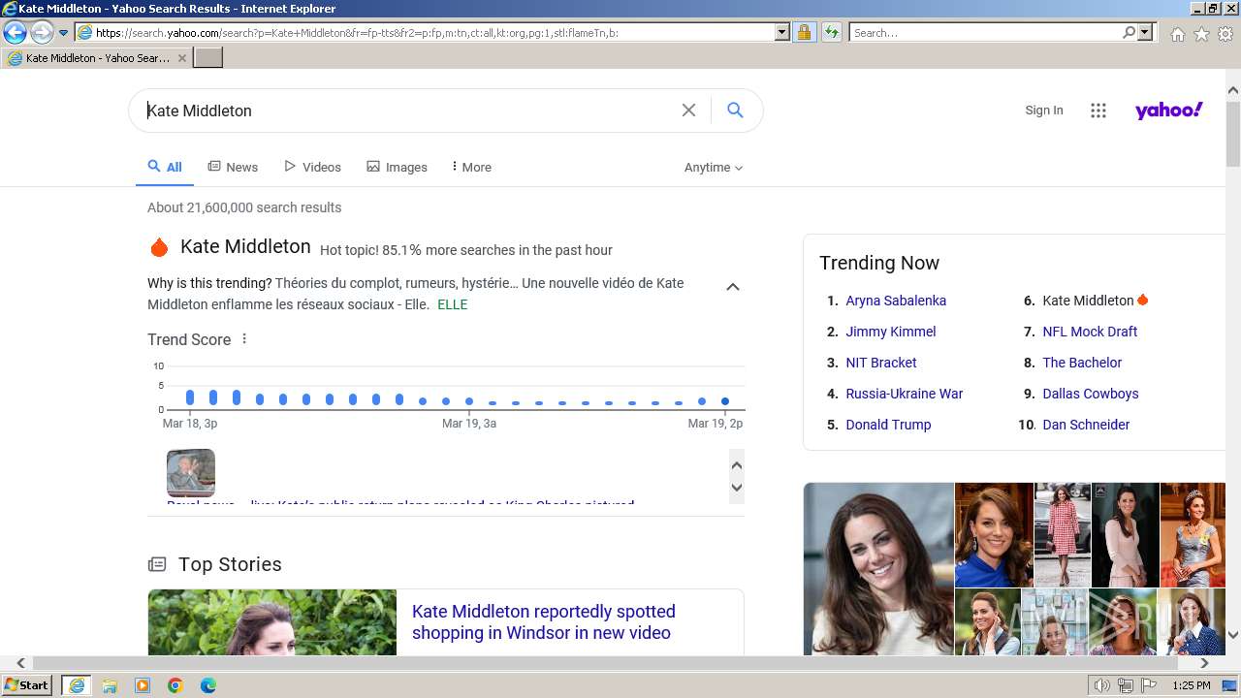This screenshot has width=1241, height=698.
Task: Click the IE search magnifier icon
Action: click(1129, 33)
